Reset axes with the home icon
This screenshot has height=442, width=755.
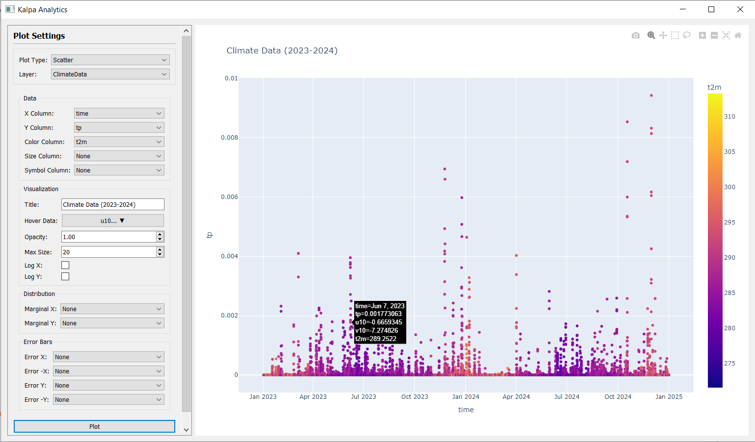pos(738,35)
